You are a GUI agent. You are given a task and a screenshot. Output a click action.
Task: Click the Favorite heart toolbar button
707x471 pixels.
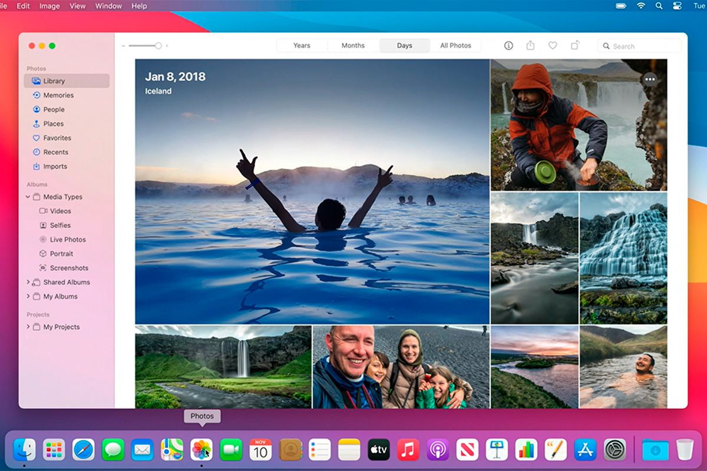coord(553,45)
